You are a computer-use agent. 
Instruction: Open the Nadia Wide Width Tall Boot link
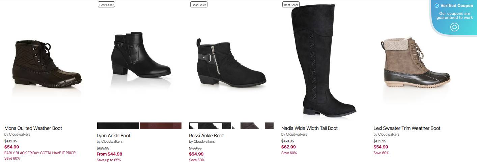(x=309, y=128)
